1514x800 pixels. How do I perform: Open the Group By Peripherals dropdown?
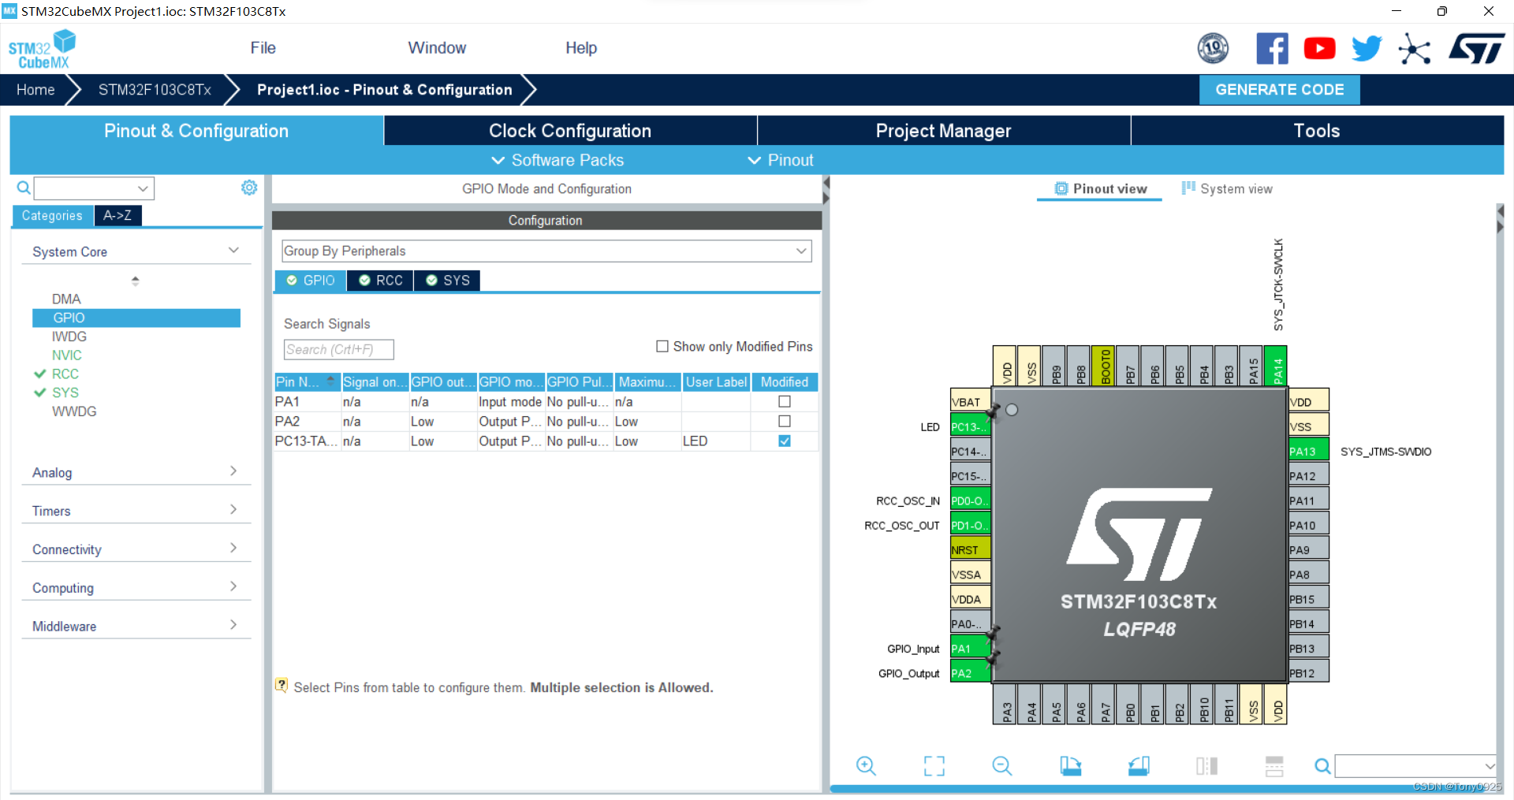tap(546, 251)
